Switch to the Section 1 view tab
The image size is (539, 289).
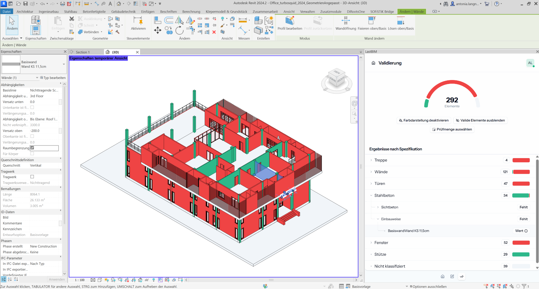pyautogui.click(x=83, y=52)
